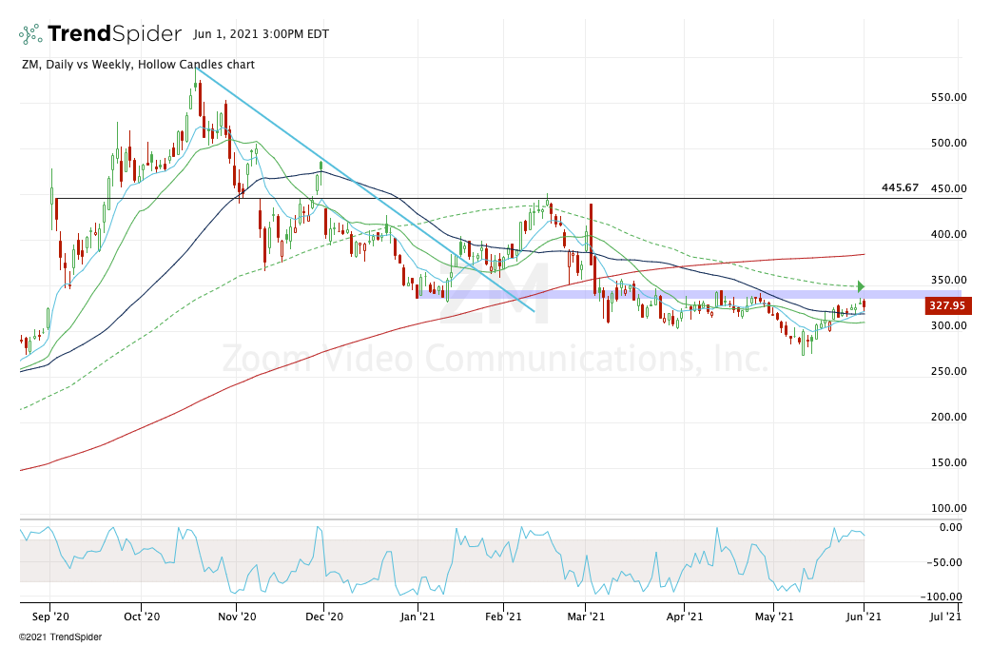Click the purple shaded resistance zone band

(689, 295)
